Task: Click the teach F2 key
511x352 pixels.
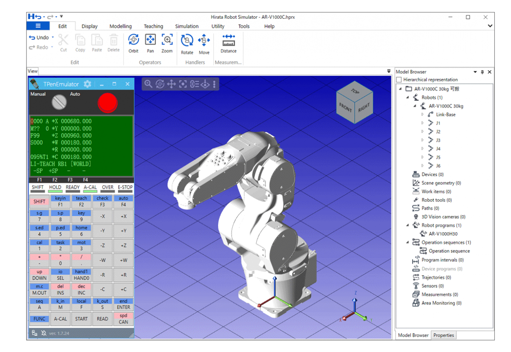Action: coord(81,202)
